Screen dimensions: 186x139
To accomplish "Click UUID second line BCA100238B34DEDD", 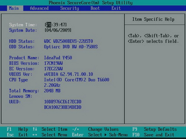I will (x=62, y=107).
